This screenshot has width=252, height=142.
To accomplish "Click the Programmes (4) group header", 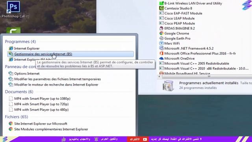I will click(20, 41).
